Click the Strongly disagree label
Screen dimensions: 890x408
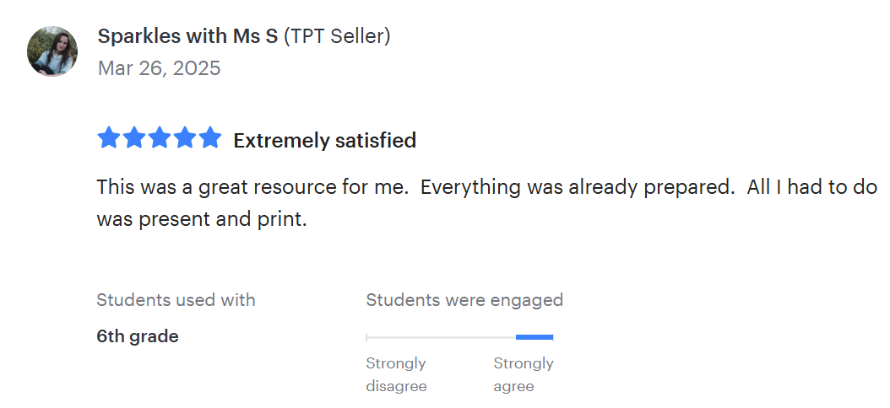pyautogui.click(x=396, y=374)
